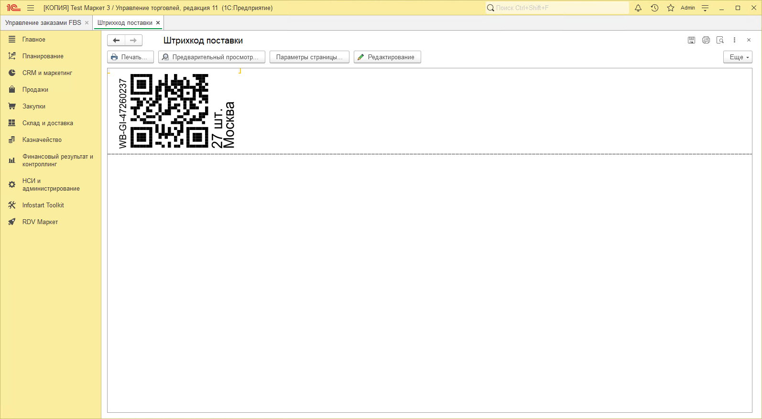Viewport: 762px width, 419px height.
Task: Focus the search field Ctrl+Shift+F
Action: click(x=557, y=8)
